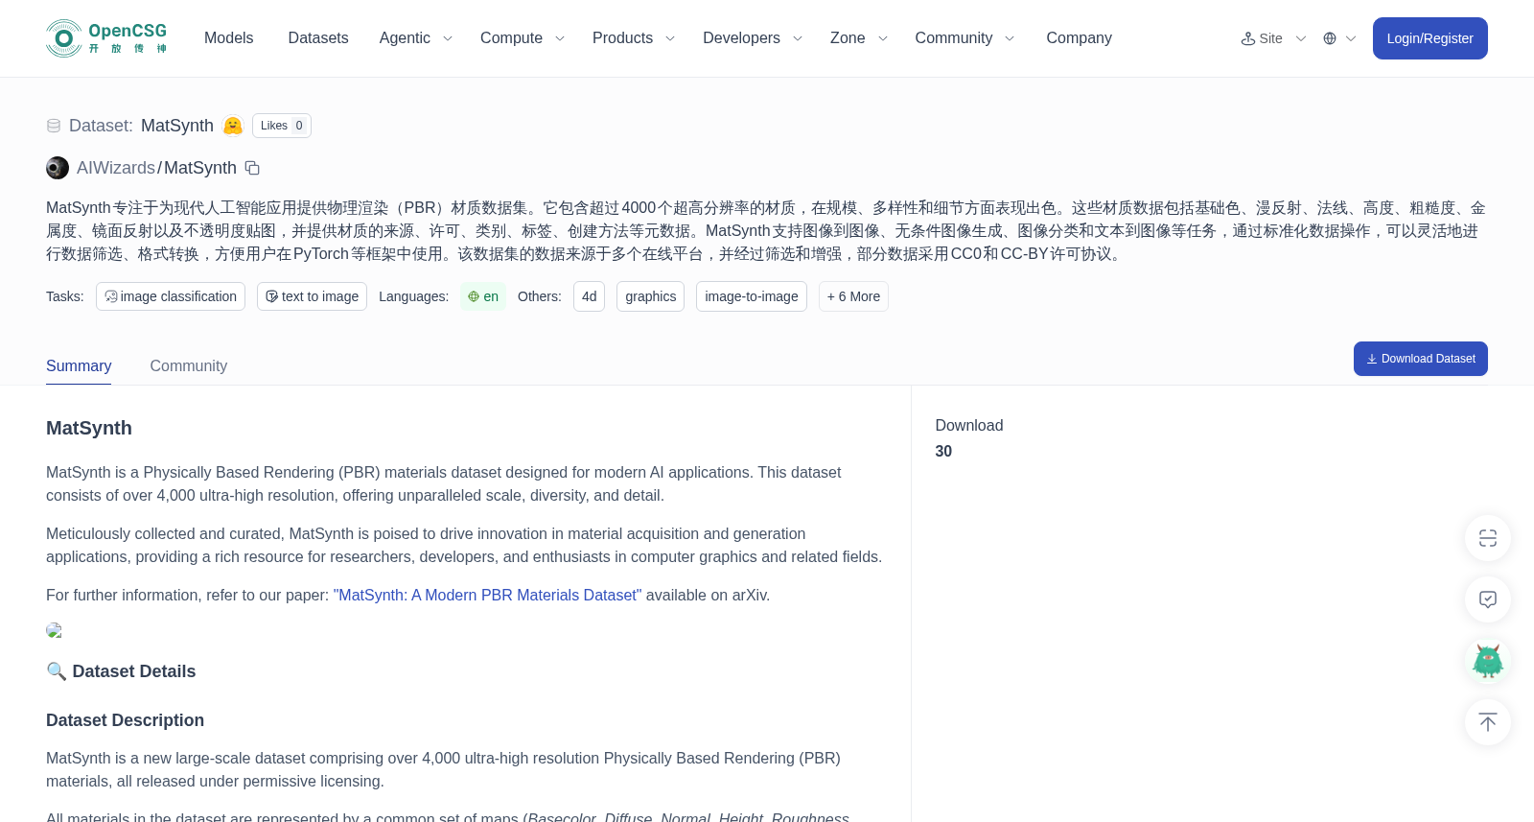This screenshot has width=1534, height=822.
Task: Click the dataset database icon
Action: 54,126
